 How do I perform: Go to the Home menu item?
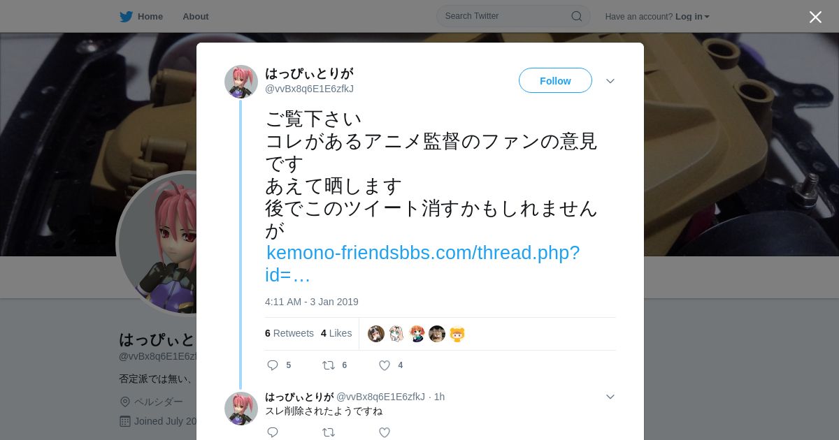150,17
